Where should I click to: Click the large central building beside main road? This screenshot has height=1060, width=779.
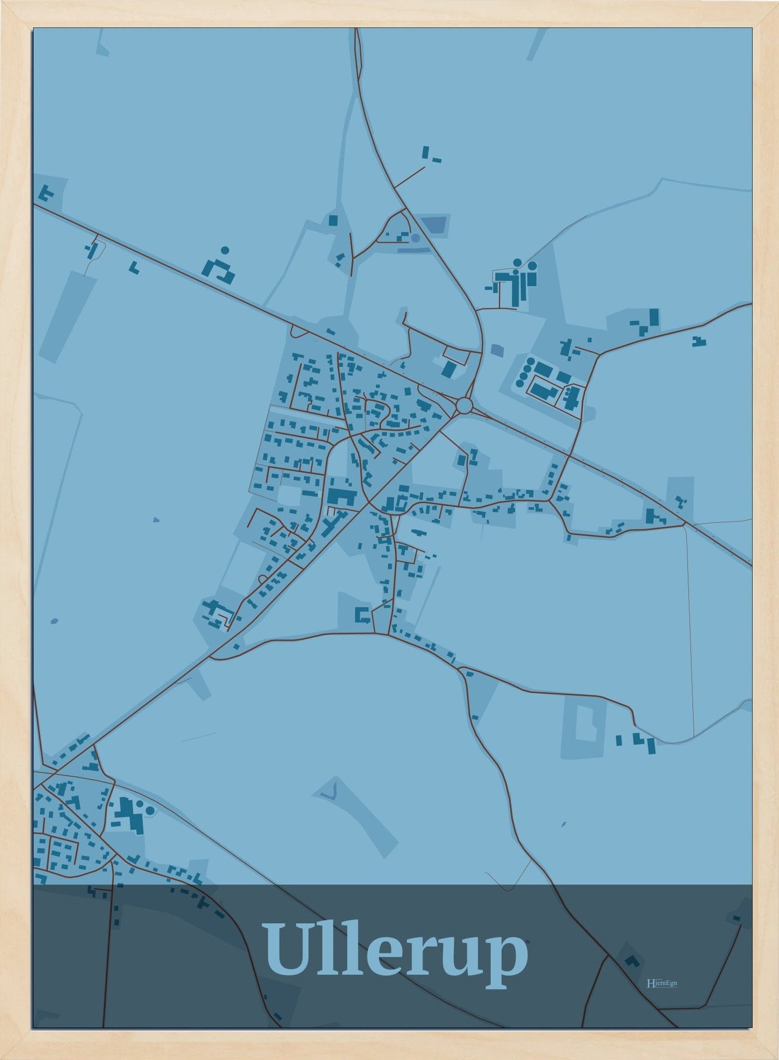click(x=342, y=496)
